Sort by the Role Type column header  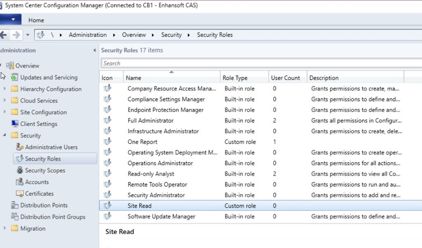tap(244, 78)
